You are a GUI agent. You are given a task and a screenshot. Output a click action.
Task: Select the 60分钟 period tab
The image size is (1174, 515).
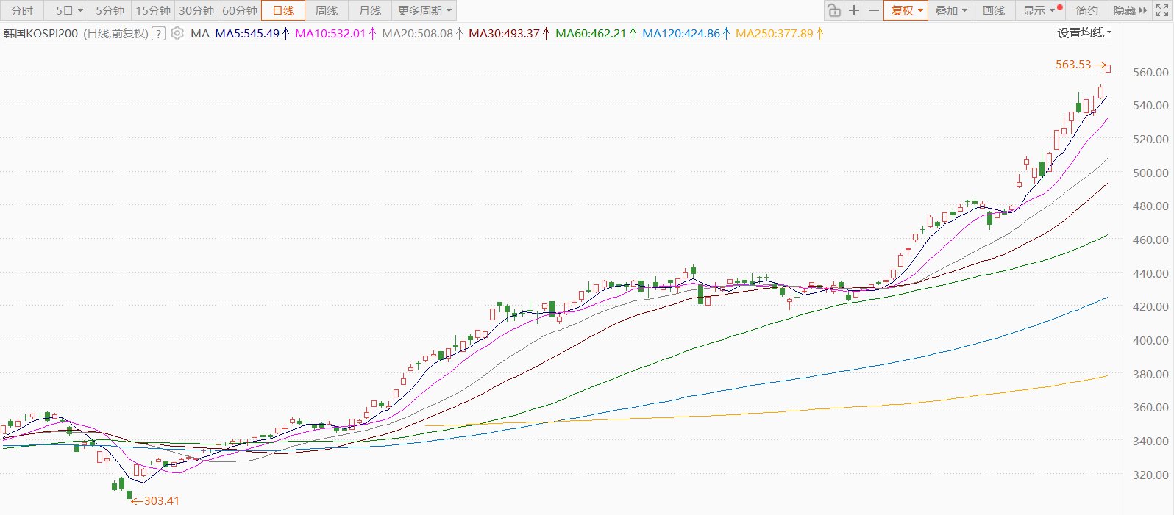pyautogui.click(x=240, y=10)
